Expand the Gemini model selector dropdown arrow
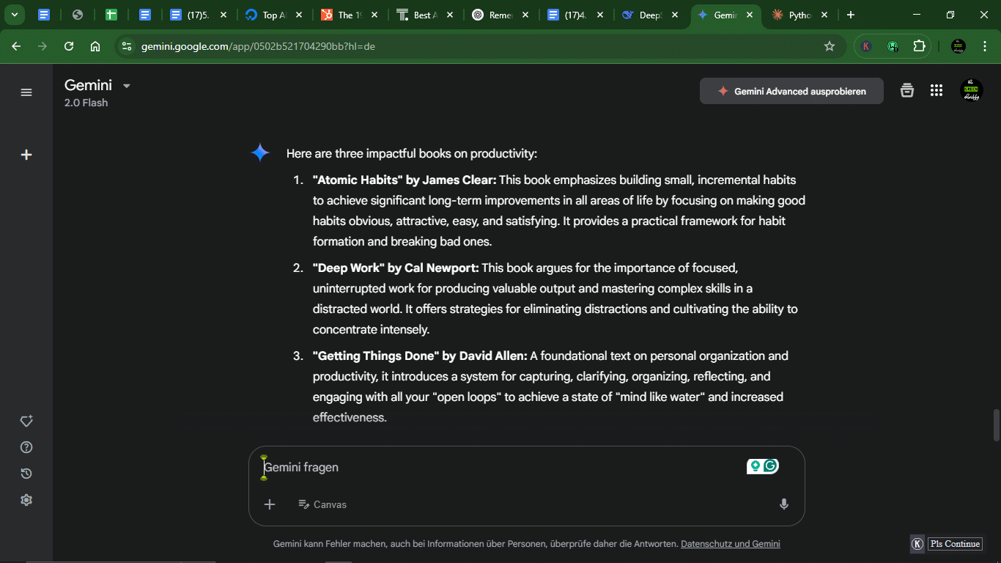 (126, 86)
